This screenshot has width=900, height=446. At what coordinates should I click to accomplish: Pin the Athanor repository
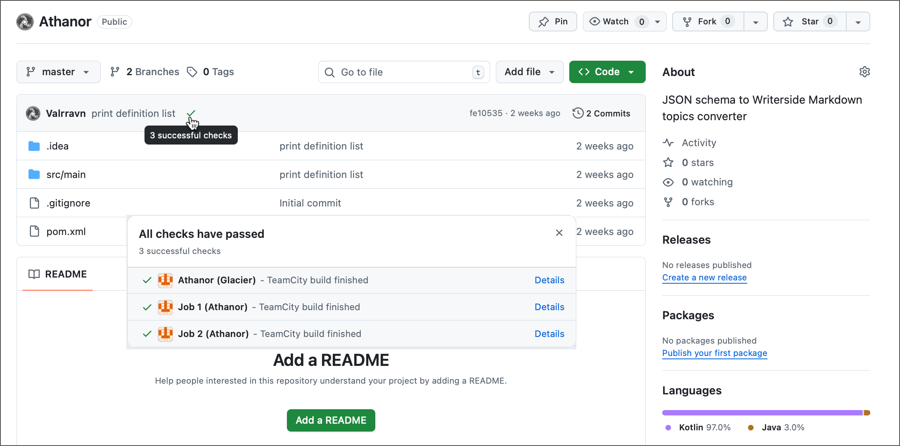point(552,21)
